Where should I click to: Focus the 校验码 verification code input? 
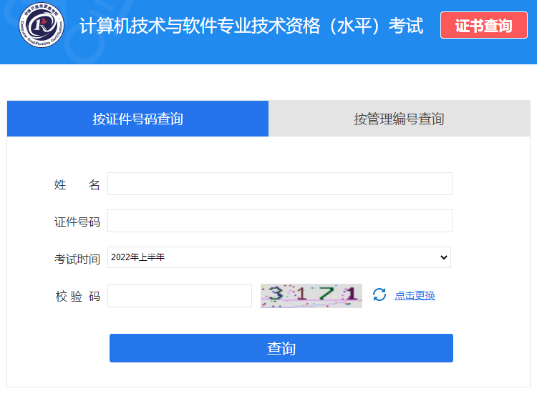(x=180, y=296)
